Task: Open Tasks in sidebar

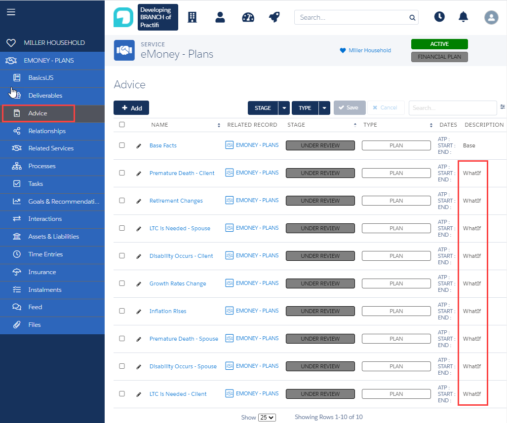Action: click(x=52, y=184)
